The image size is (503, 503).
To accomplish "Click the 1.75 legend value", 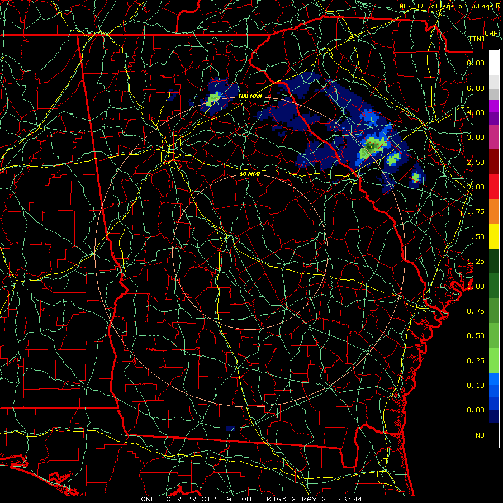I will tap(476, 212).
